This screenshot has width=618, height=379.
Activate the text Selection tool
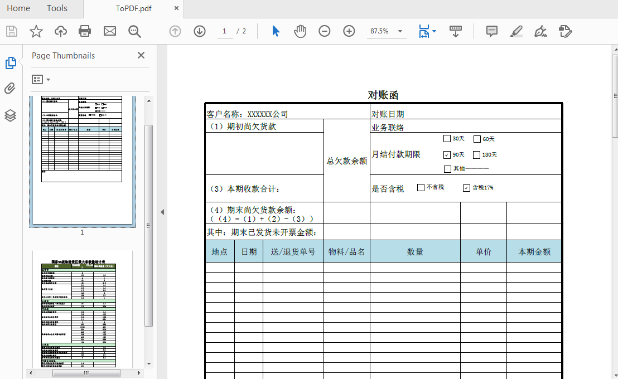(x=275, y=31)
